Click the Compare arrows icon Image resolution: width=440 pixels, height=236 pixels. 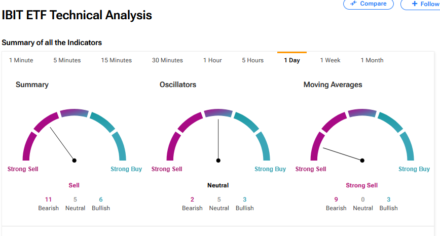coord(353,4)
